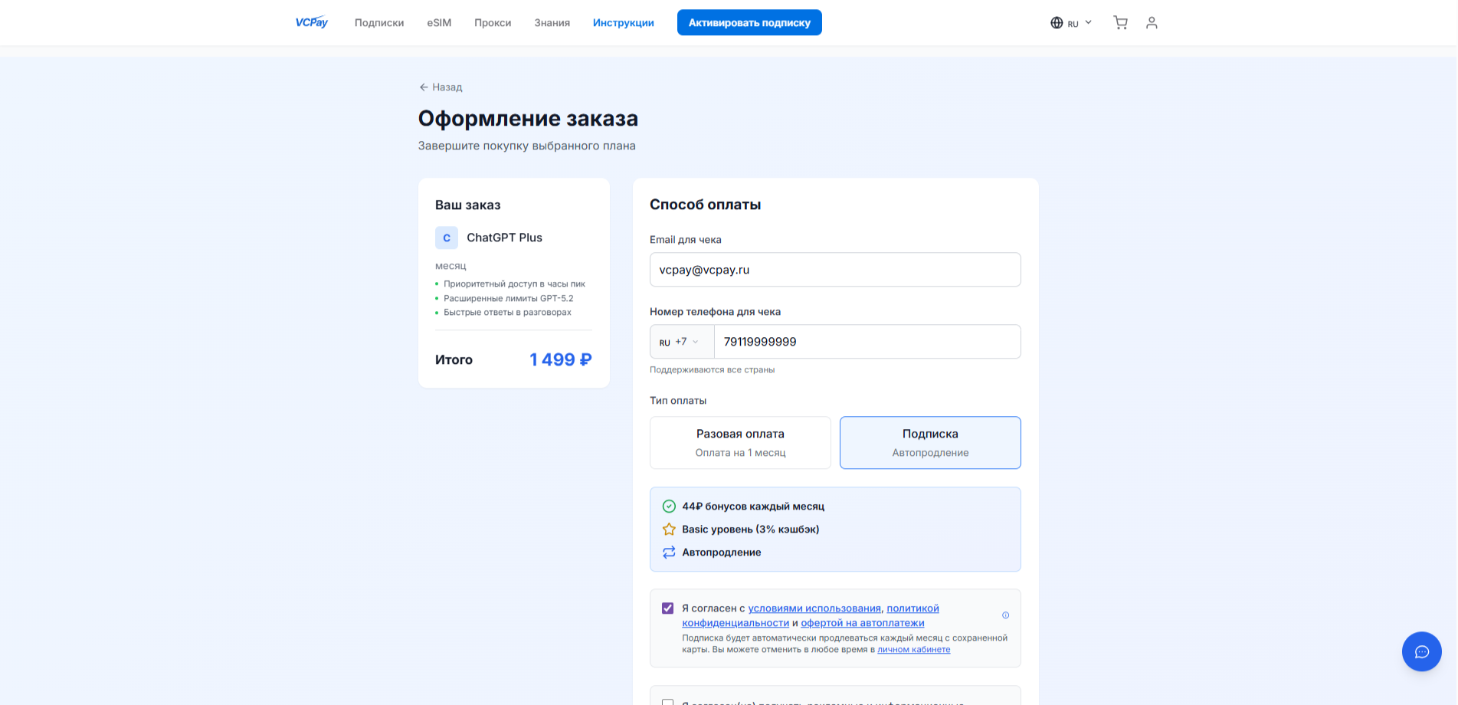Open Прокси menu item
Screen dimensions: 1458x705
click(493, 23)
